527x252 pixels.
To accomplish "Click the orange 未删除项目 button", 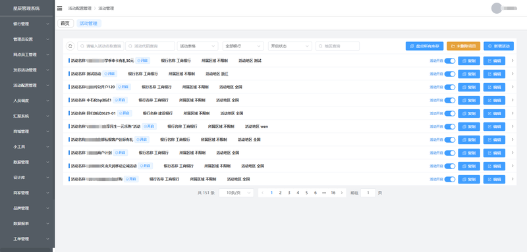I will pos(464,46).
